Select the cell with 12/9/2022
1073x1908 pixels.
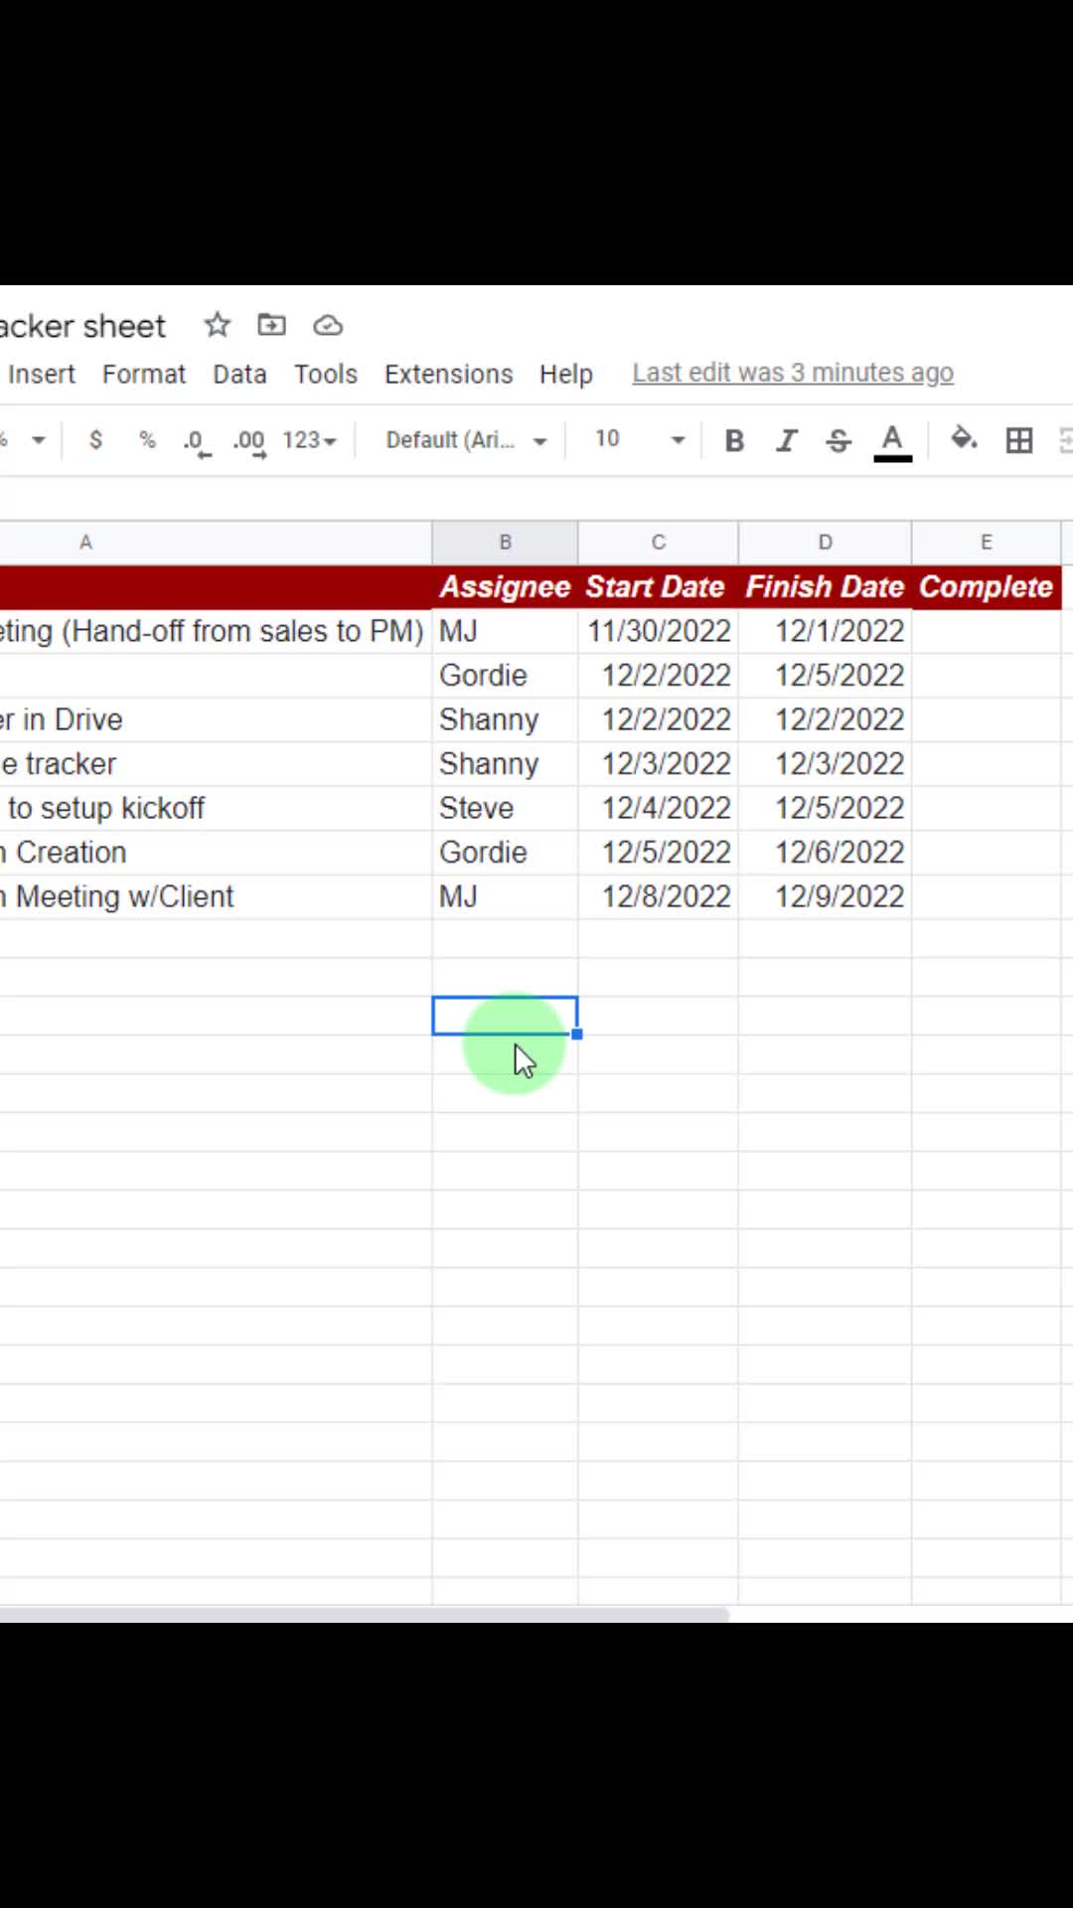click(x=825, y=896)
